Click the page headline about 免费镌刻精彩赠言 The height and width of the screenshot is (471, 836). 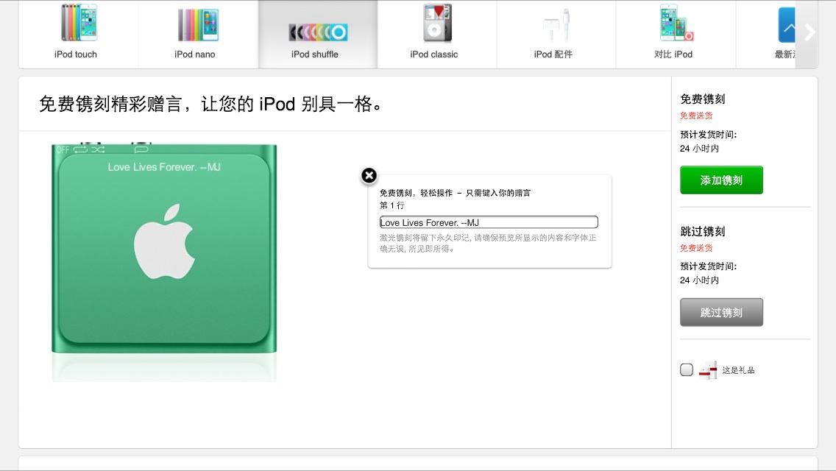(x=210, y=104)
